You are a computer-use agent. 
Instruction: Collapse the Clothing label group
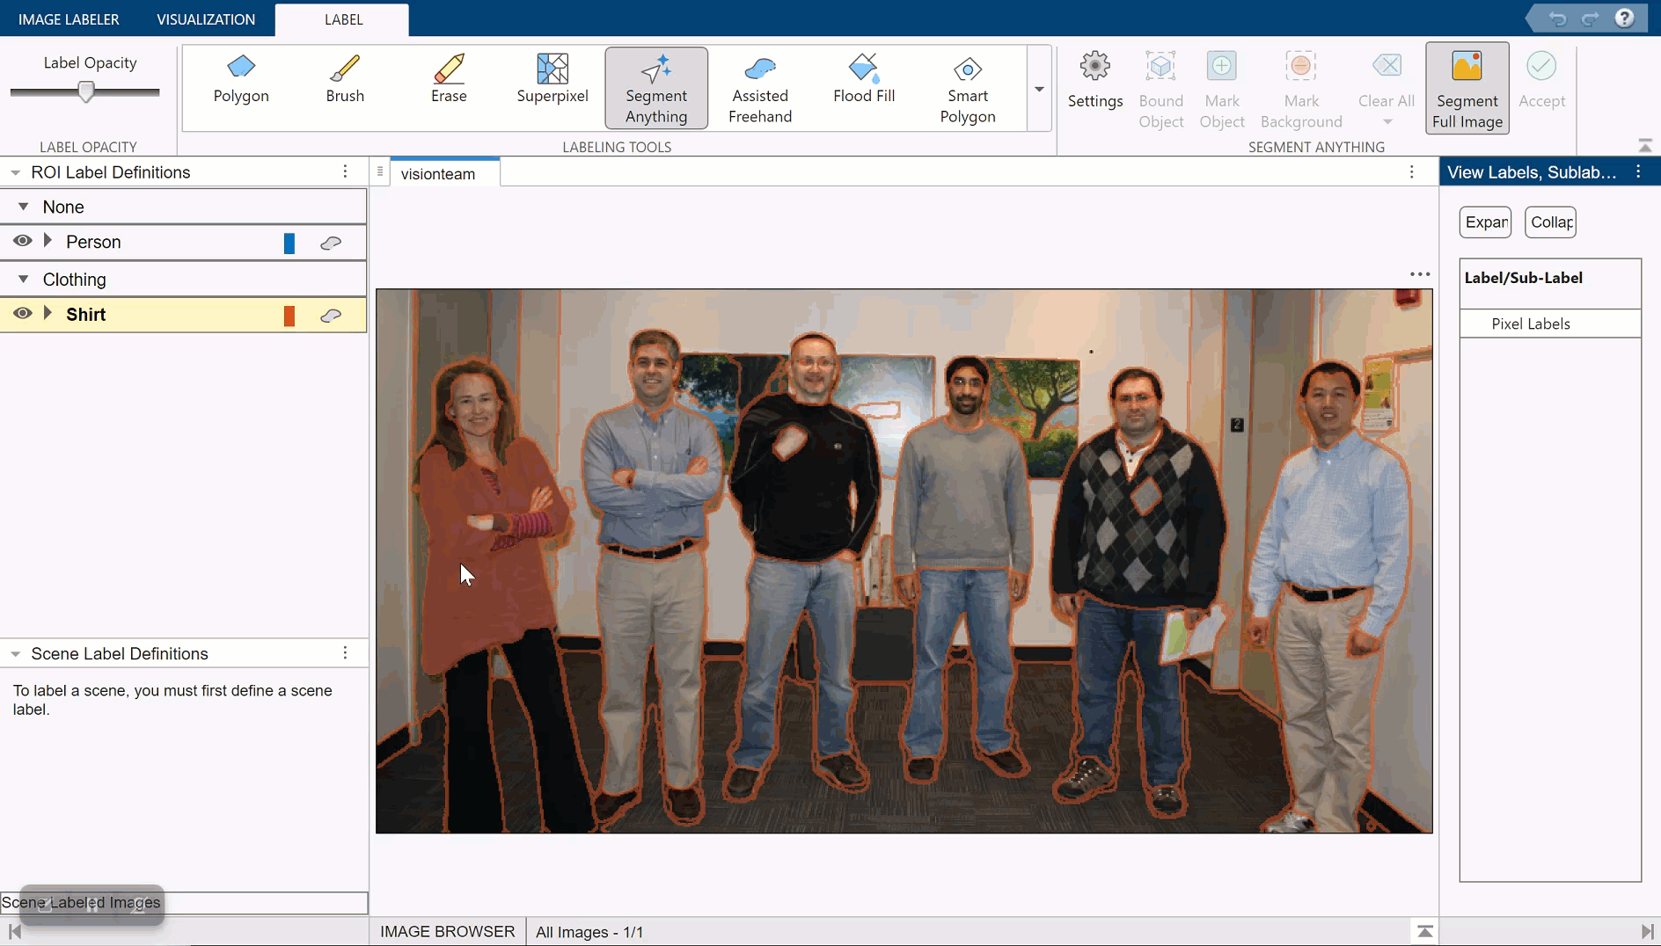[x=24, y=280]
